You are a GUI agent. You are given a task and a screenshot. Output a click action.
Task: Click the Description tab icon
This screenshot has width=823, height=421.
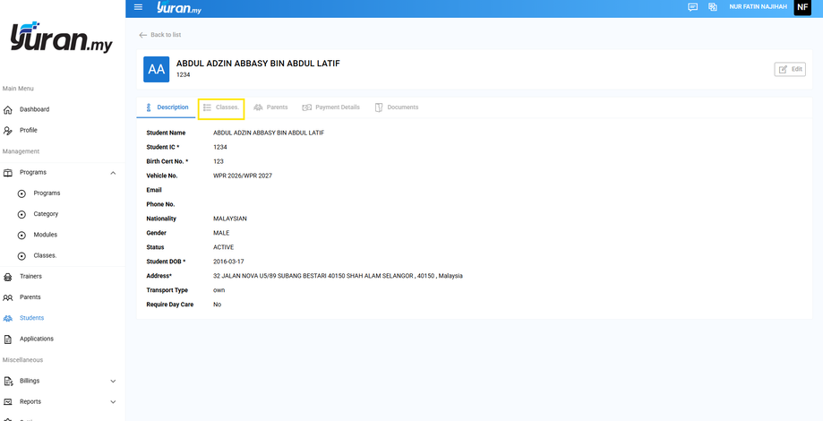coord(149,107)
